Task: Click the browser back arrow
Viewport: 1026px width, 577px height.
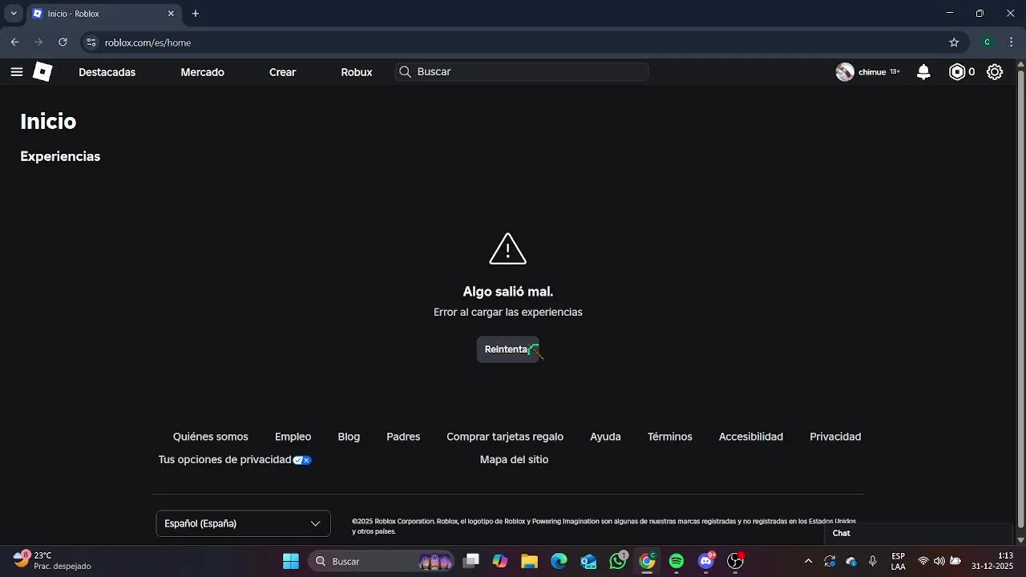Action: (14, 42)
